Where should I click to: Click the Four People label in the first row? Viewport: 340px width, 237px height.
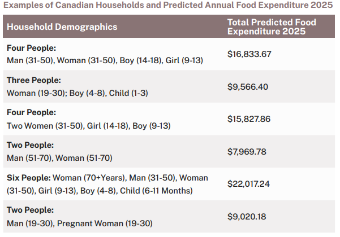31,48
